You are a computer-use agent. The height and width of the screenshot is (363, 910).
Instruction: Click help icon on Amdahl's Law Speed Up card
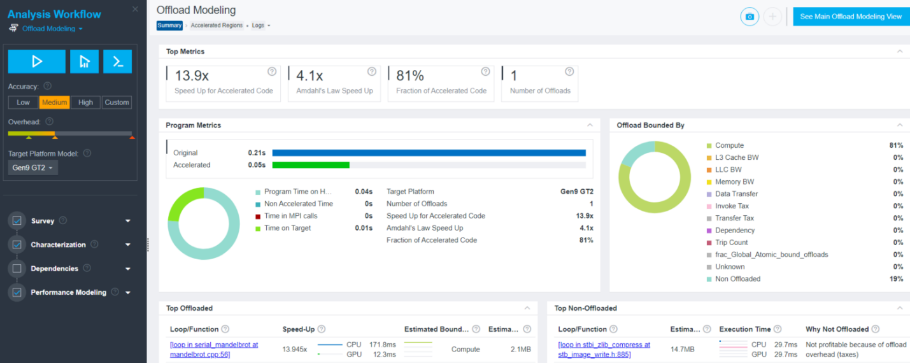pos(372,71)
